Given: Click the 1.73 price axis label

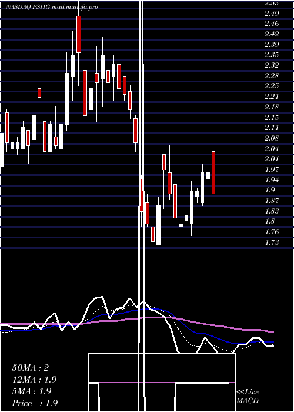Looking at the screenshot, I should (272, 242).
